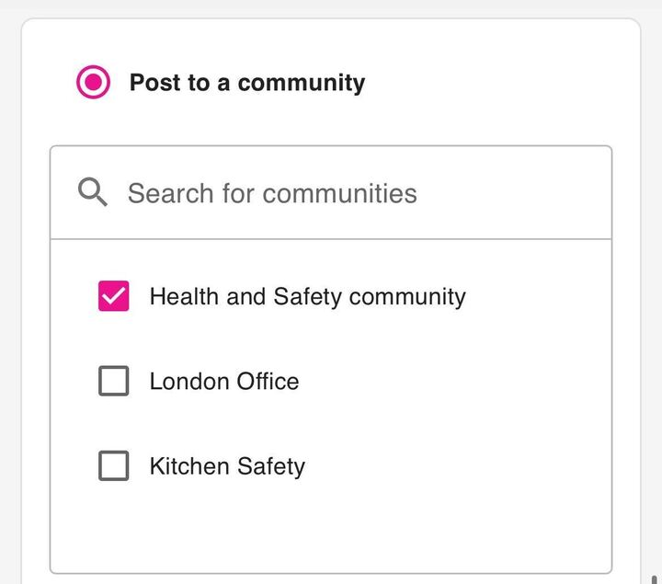The width and height of the screenshot is (662, 584).
Task: Click the Health and Safety community label
Action: (x=307, y=296)
